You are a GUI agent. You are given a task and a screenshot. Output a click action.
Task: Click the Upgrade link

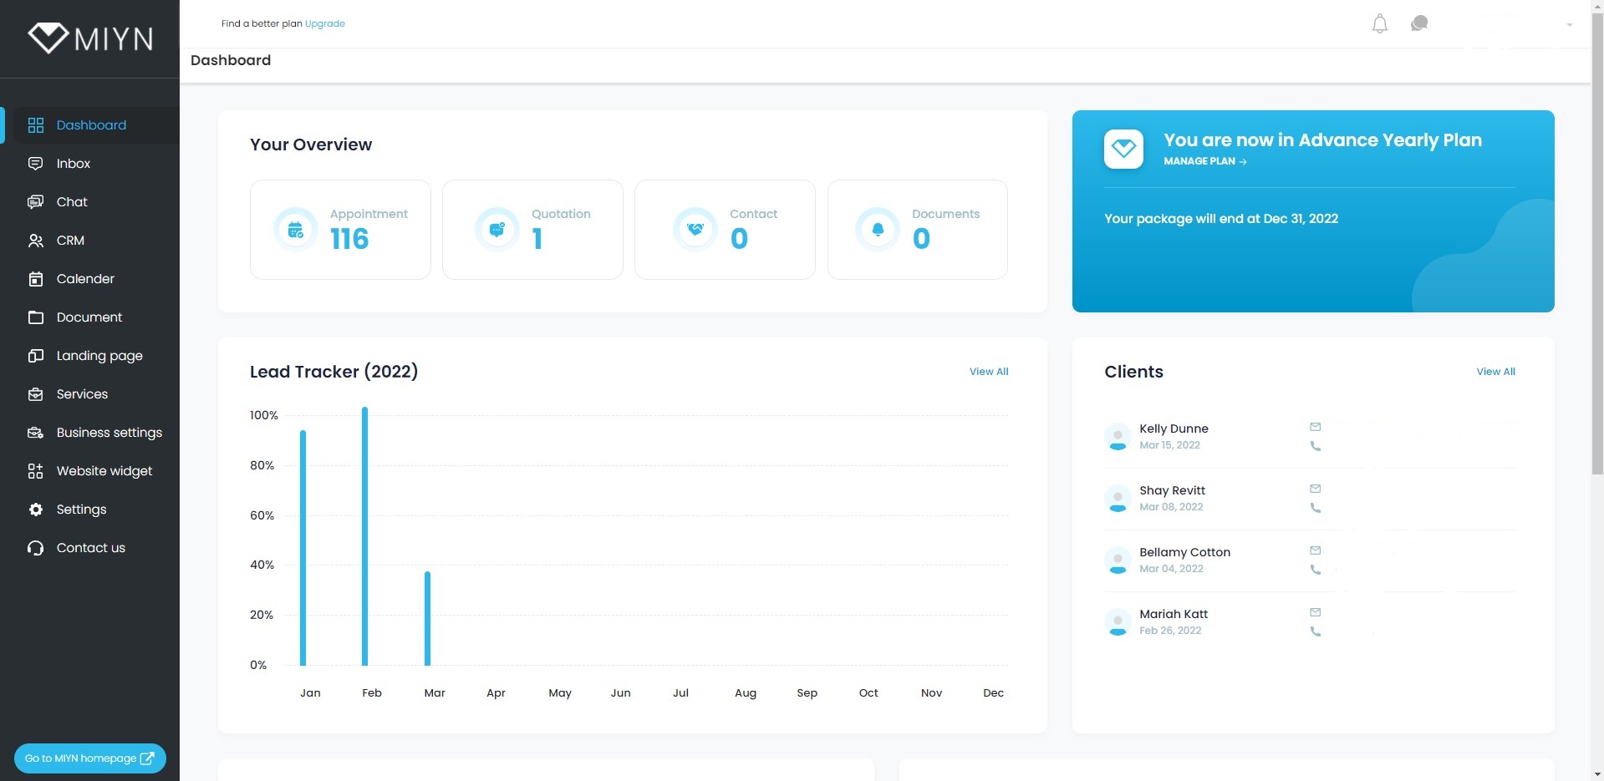pos(324,23)
